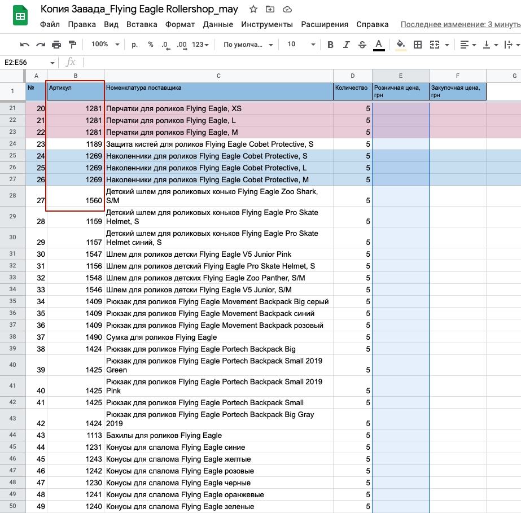Click the Format as percent button
The width and height of the screenshot is (521, 513).
150,45
